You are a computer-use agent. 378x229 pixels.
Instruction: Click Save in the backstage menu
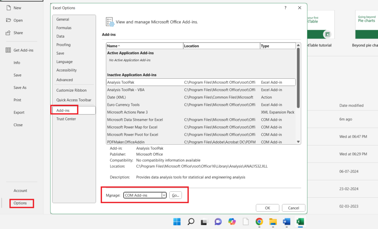pos(18,75)
